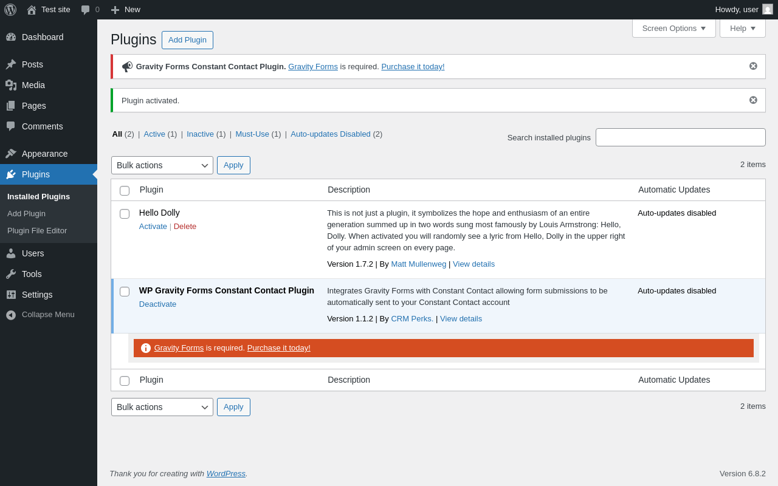778x486 pixels.
Task: Dismiss the Plugin activated notice
Action: (x=753, y=100)
